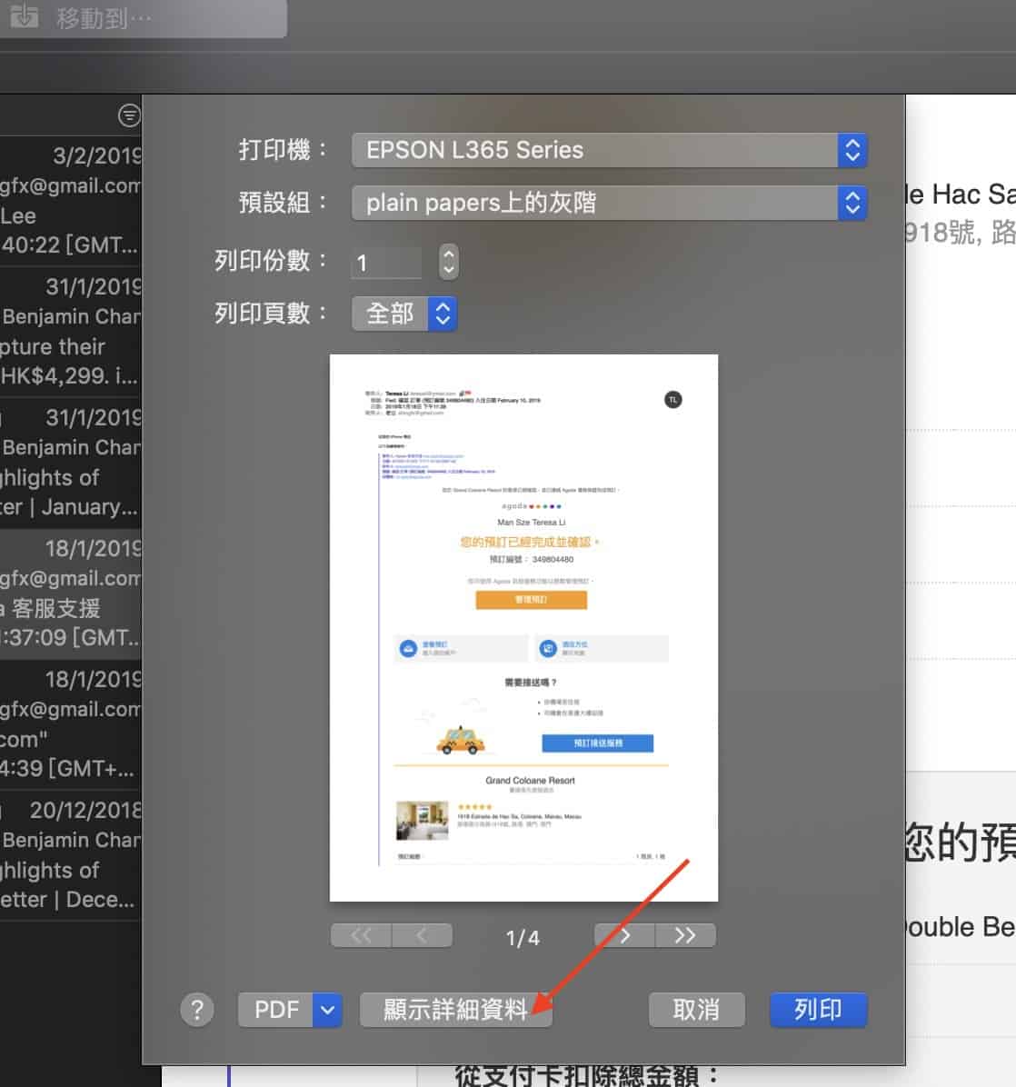The width and height of the screenshot is (1016, 1087).
Task: Click 顯示詳細資料 to show details
Action: pyautogui.click(x=455, y=1010)
